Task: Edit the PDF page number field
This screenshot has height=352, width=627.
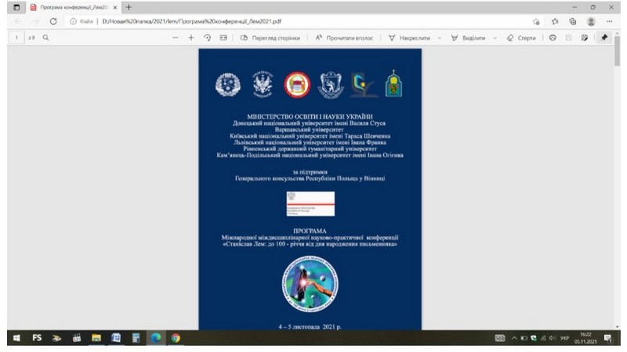Action: (x=16, y=38)
